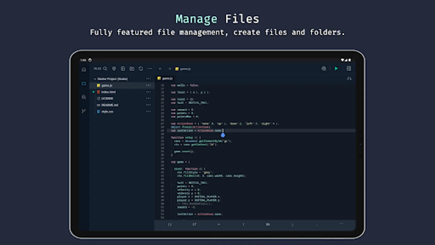Open the preview layout icon at top right

[x=349, y=69]
